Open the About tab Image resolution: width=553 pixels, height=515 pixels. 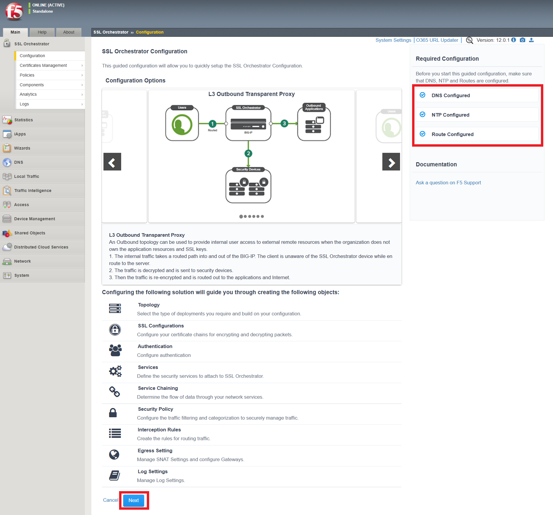pyautogui.click(x=69, y=32)
